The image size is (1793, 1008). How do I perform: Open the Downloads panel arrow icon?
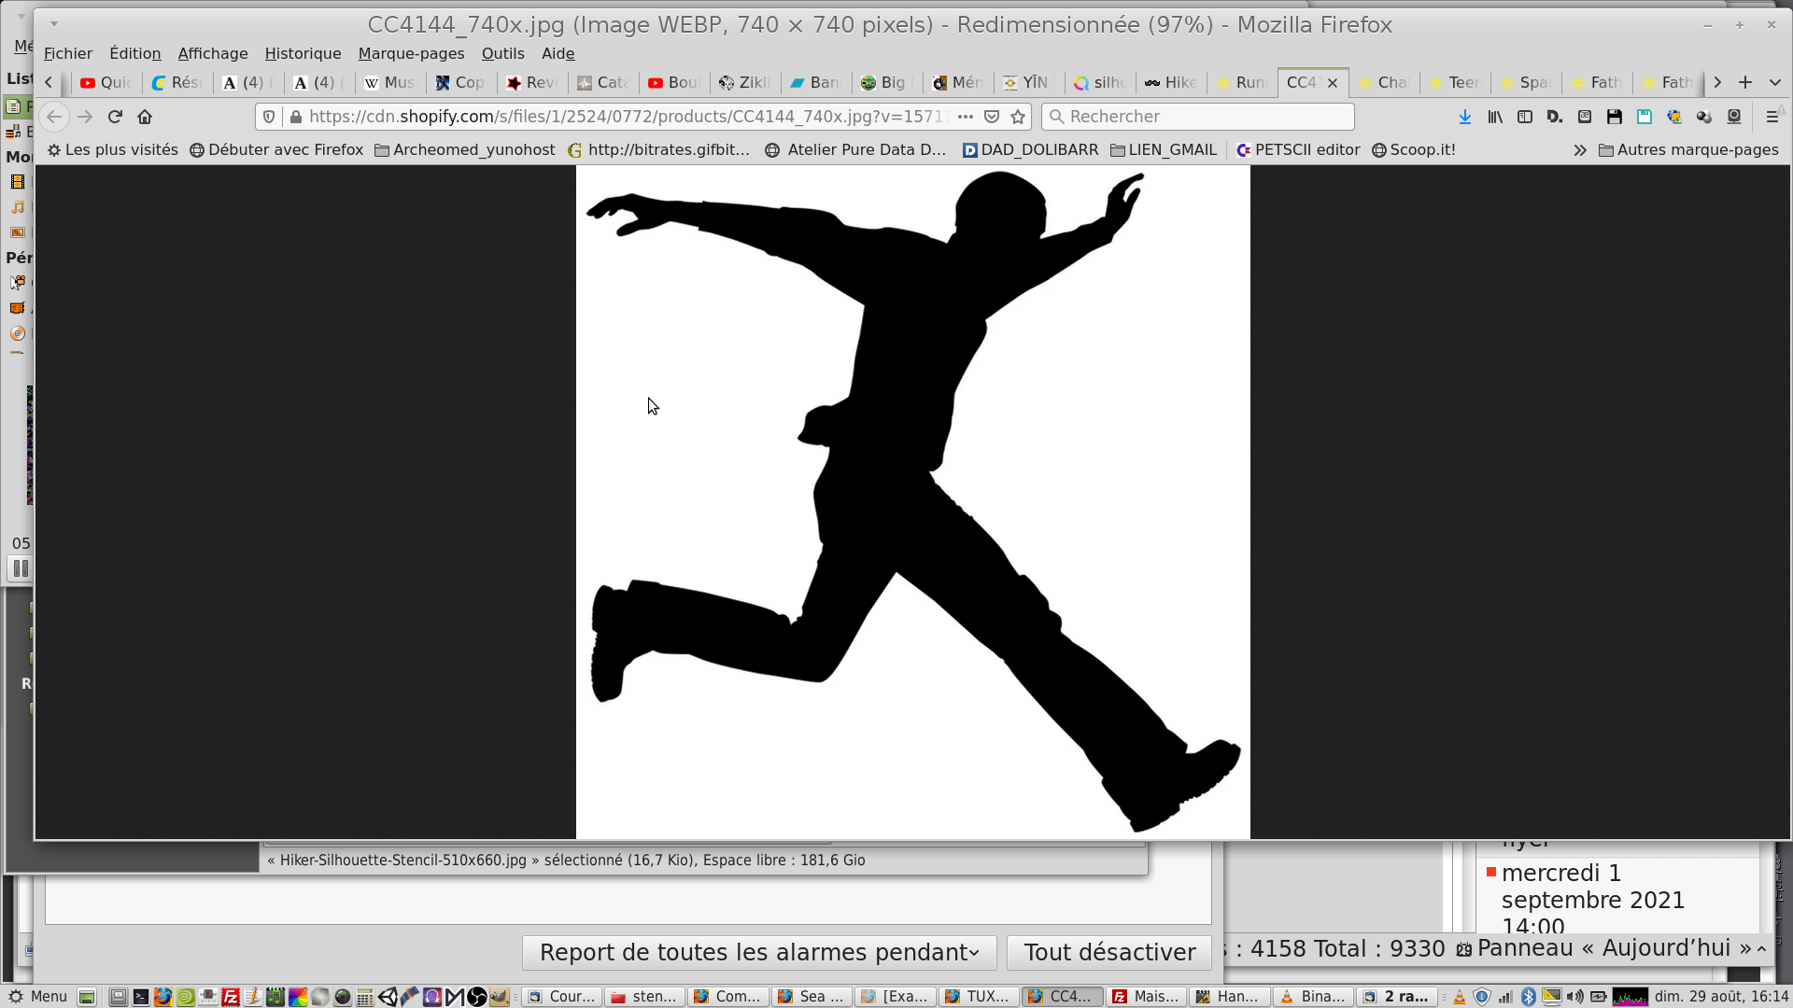click(x=1464, y=117)
